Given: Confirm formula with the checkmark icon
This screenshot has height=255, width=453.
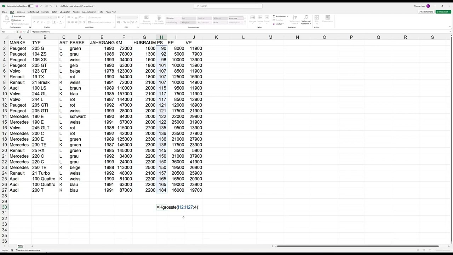Looking at the screenshot, I should (25, 32).
